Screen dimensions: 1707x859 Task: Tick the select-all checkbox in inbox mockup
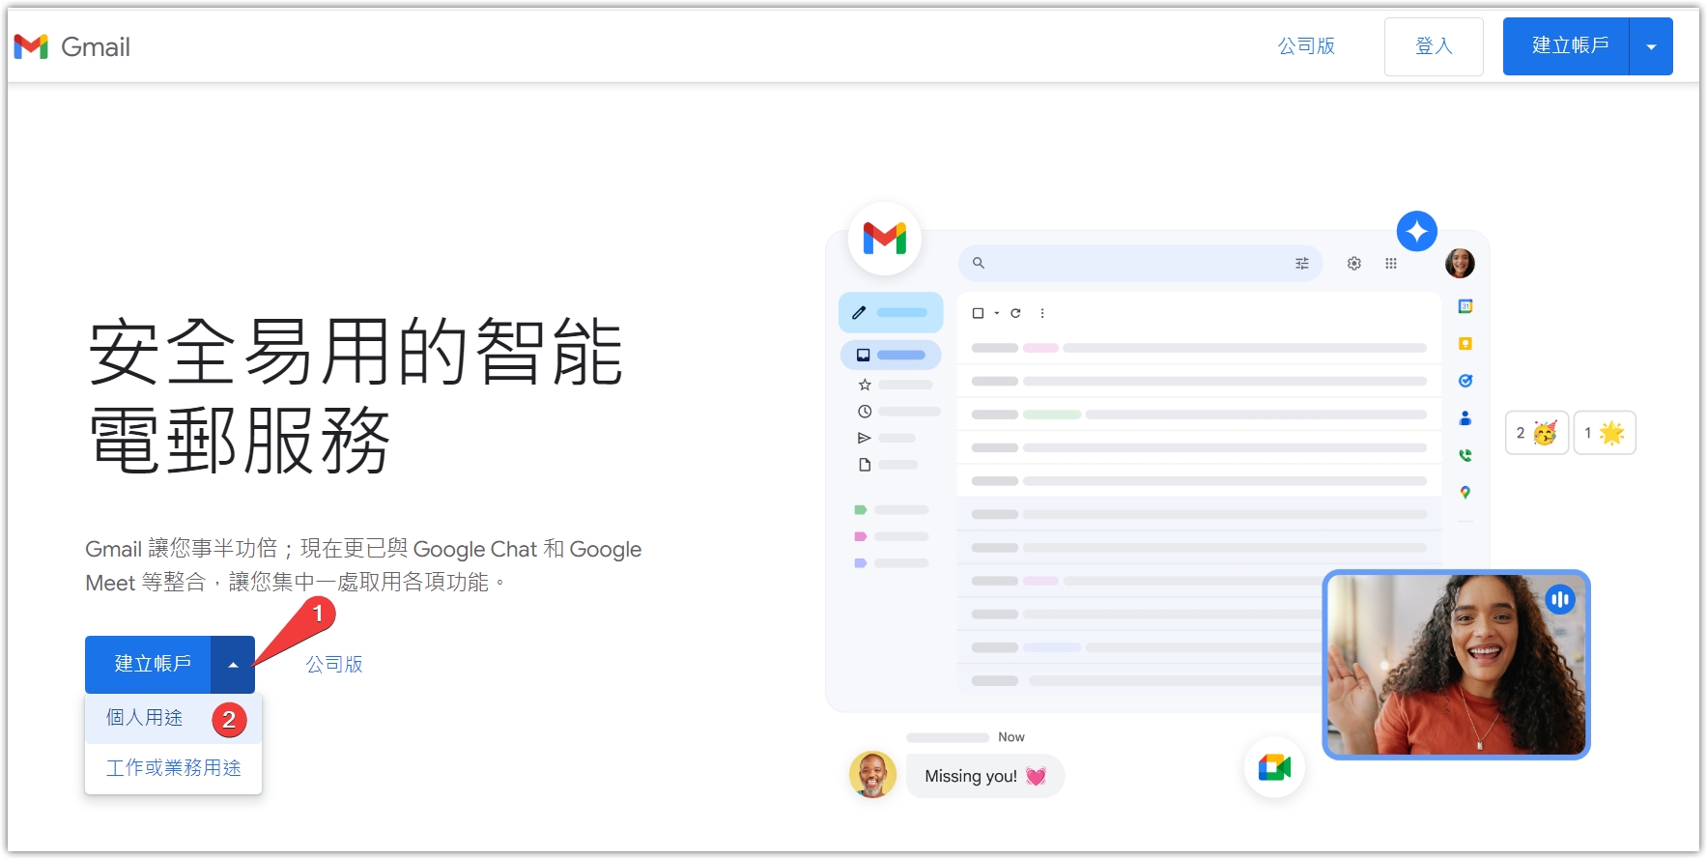(978, 313)
